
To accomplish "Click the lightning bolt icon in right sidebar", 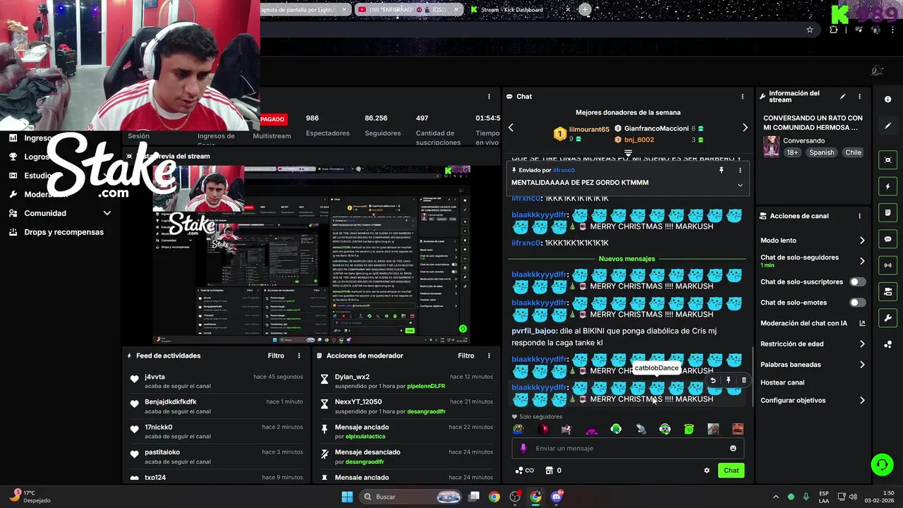I will pos(887,186).
